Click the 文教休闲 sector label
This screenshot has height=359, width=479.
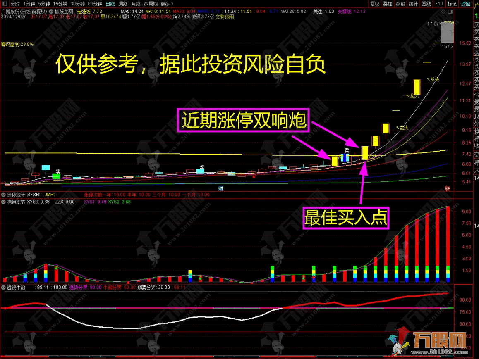tap(225, 17)
